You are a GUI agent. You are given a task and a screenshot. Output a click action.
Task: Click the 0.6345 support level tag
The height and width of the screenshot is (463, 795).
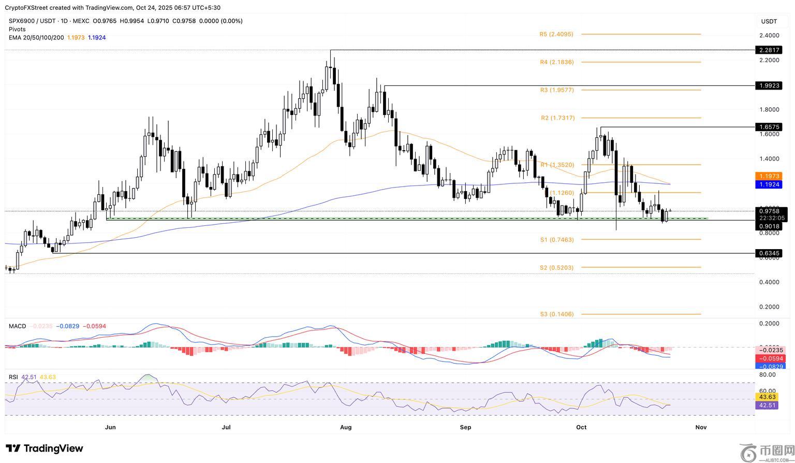(x=769, y=253)
